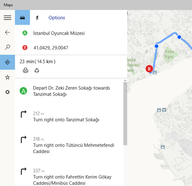
Task: Select the 23 min (14.5 km) route summary
Action: [x=37, y=62]
